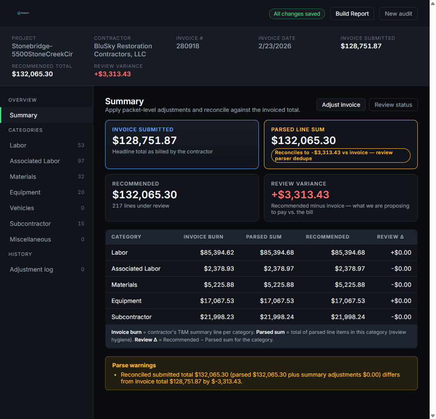Go to the Materials sidebar category

coord(47,177)
